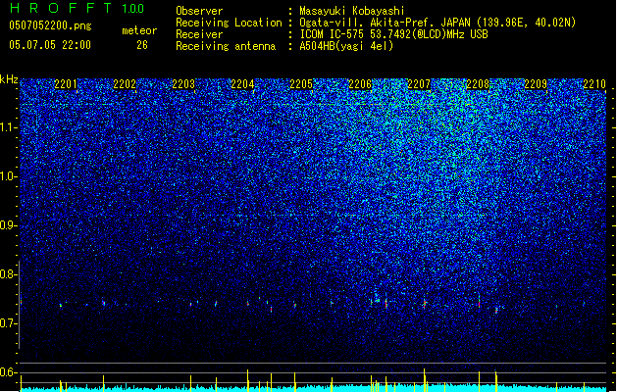
Task: Click the 2208 time marker
Action: pyautogui.click(x=478, y=84)
